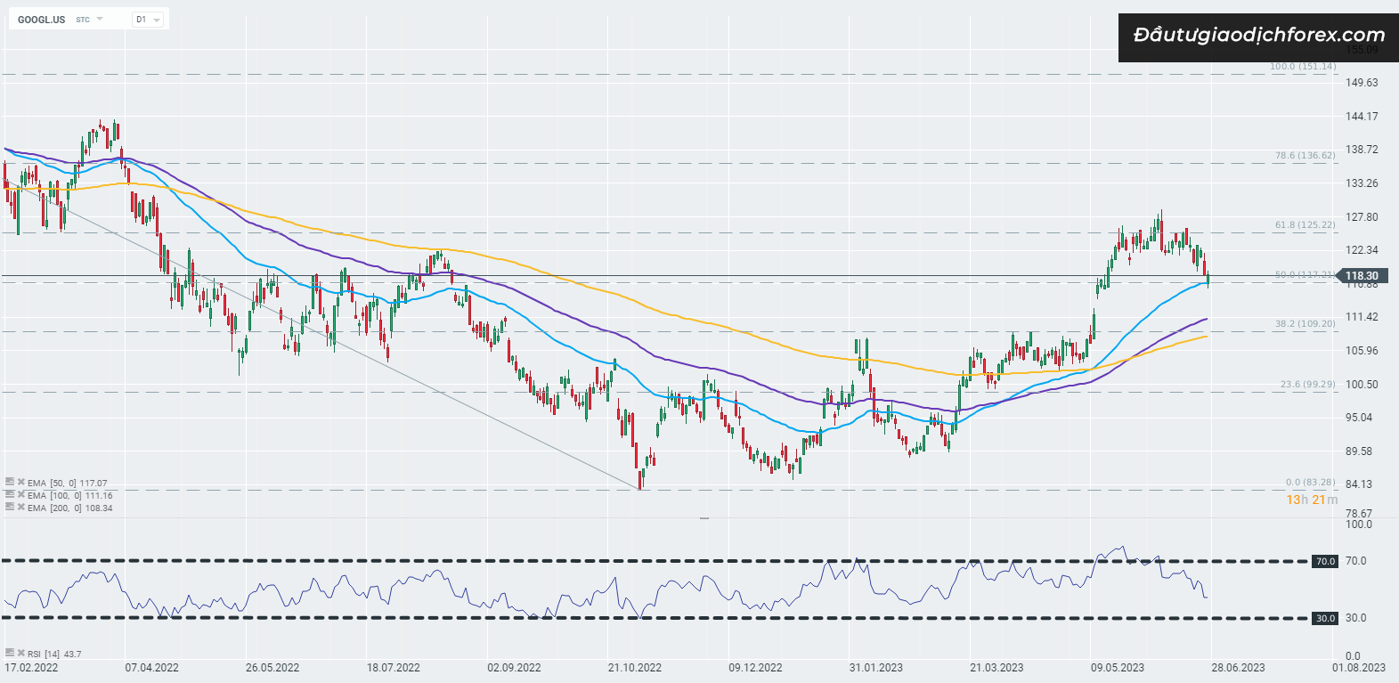Open the D1 timeframe dropdown
This screenshot has width=1399, height=683.
[x=148, y=20]
